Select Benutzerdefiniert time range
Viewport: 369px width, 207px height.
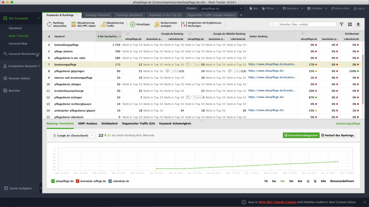point(342,181)
